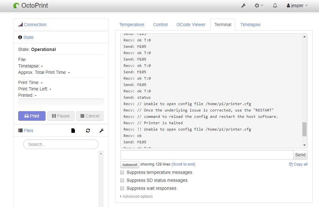
Task: Click the 'Approx. Total Print Time' label
Action: point(42,72)
